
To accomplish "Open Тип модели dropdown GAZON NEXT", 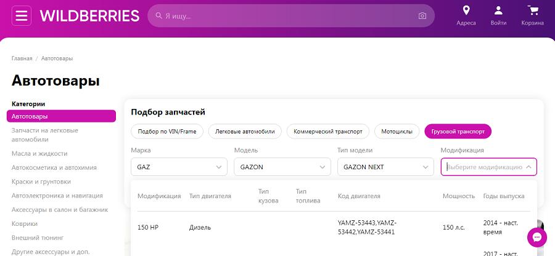I will click(385, 167).
